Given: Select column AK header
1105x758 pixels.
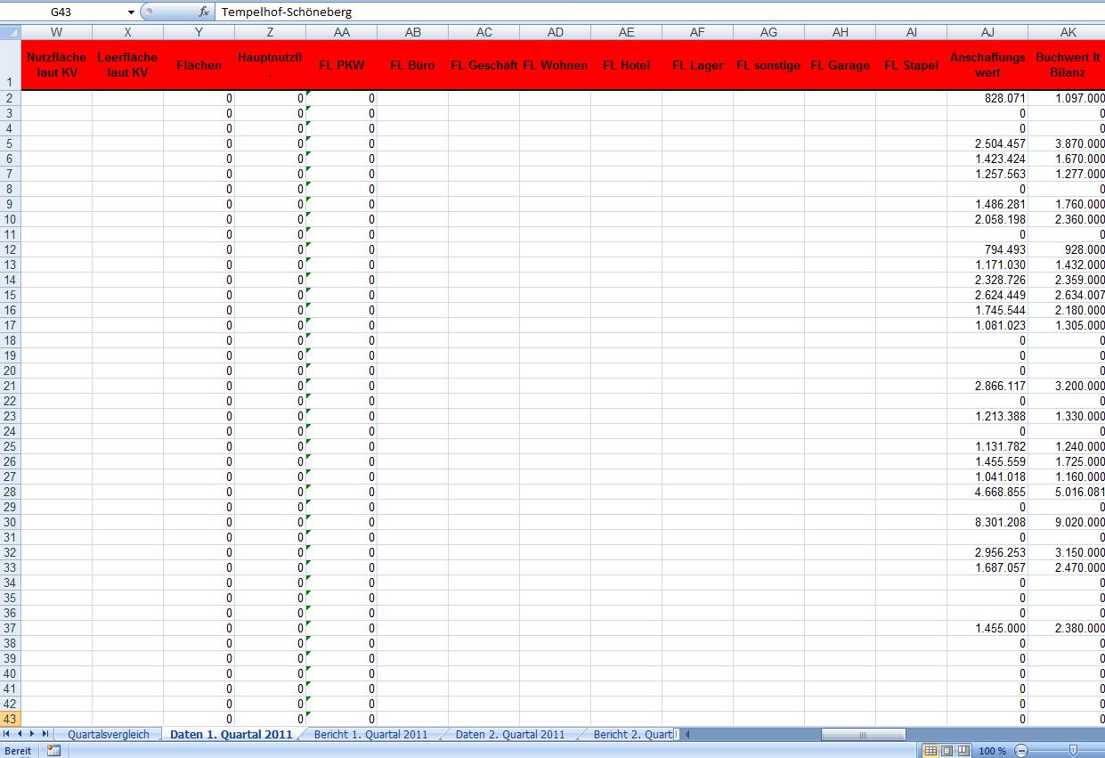Looking at the screenshot, I should coord(1067,32).
